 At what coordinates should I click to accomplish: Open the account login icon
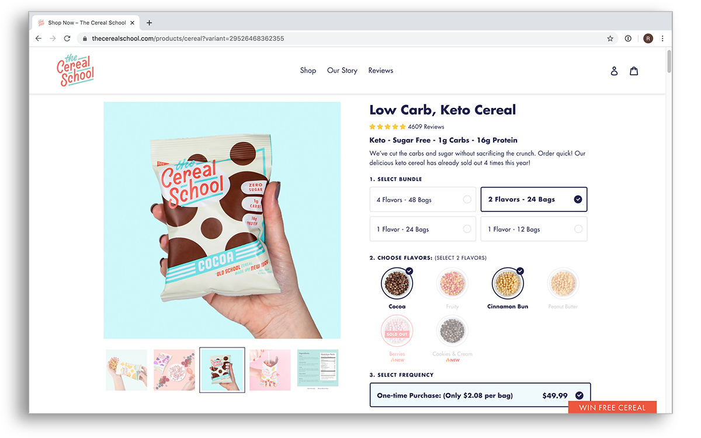[614, 71]
